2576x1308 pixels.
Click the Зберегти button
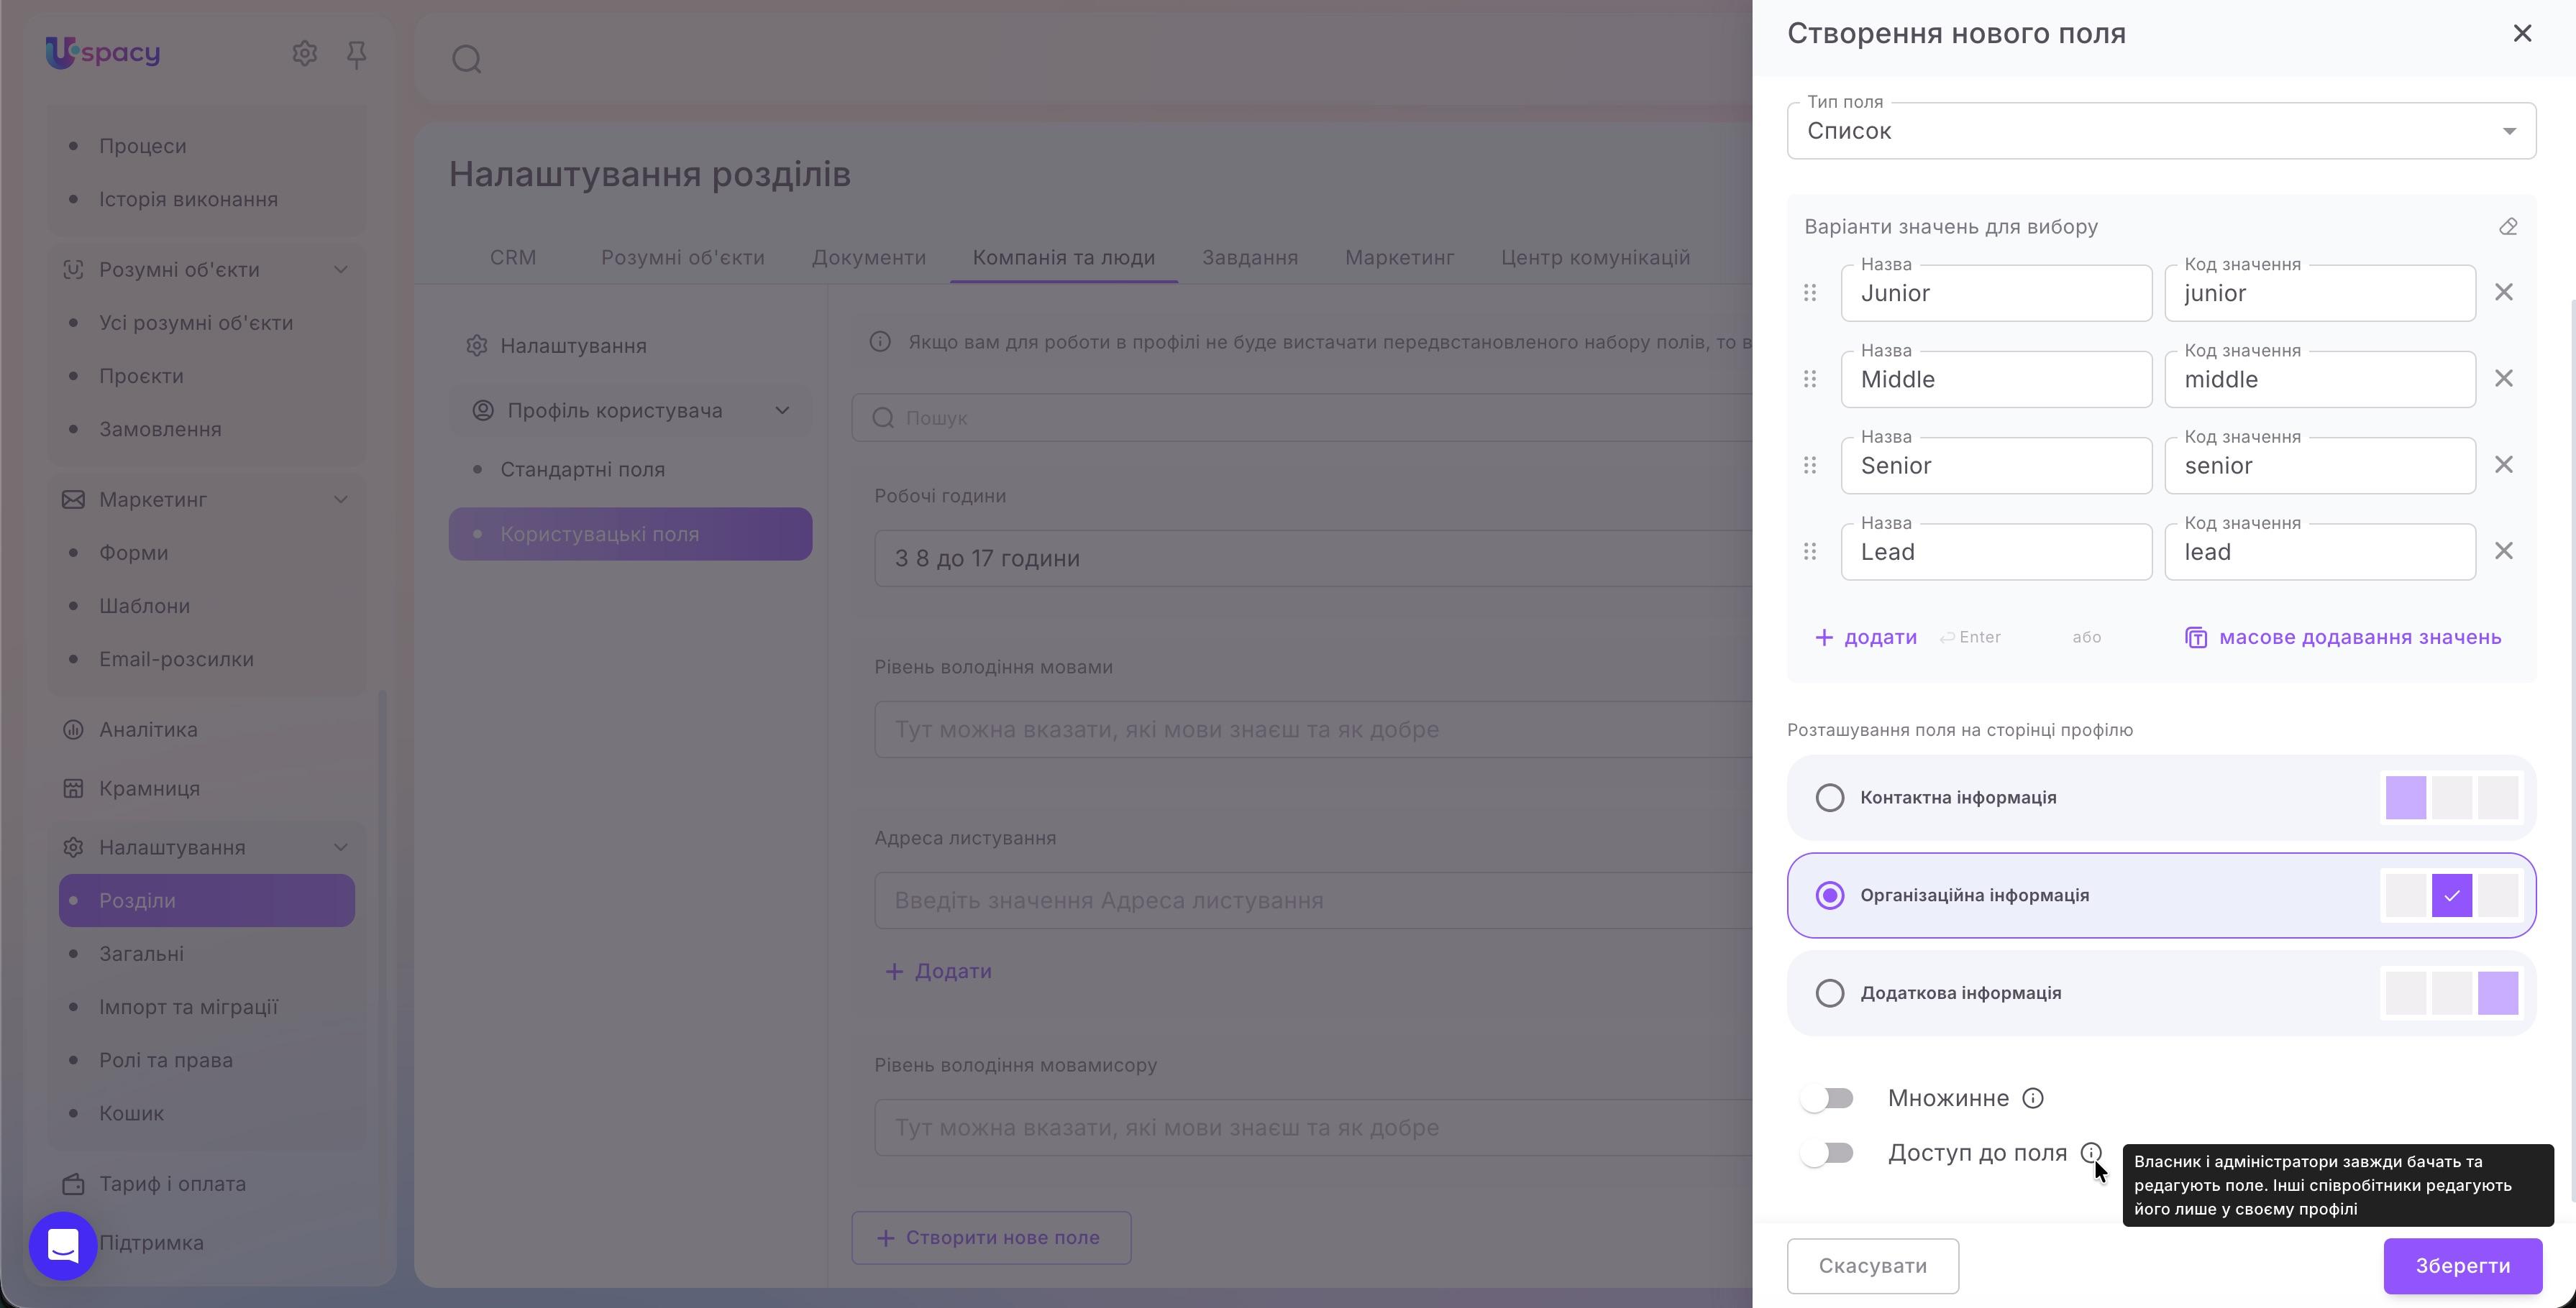point(2463,1266)
